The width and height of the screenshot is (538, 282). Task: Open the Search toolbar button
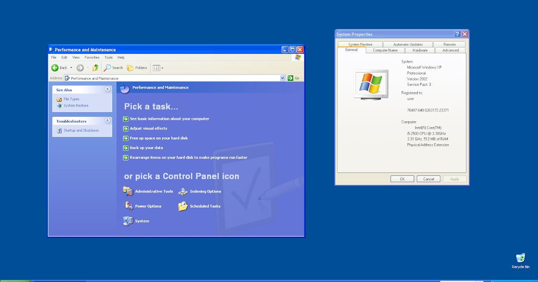pyautogui.click(x=113, y=68)
